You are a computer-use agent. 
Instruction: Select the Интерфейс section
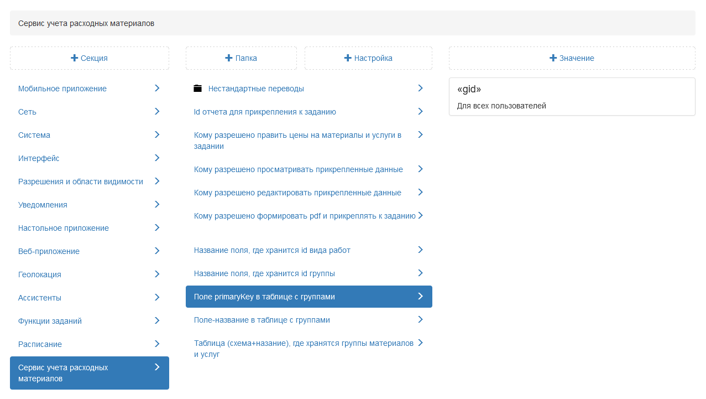point(39,158)
